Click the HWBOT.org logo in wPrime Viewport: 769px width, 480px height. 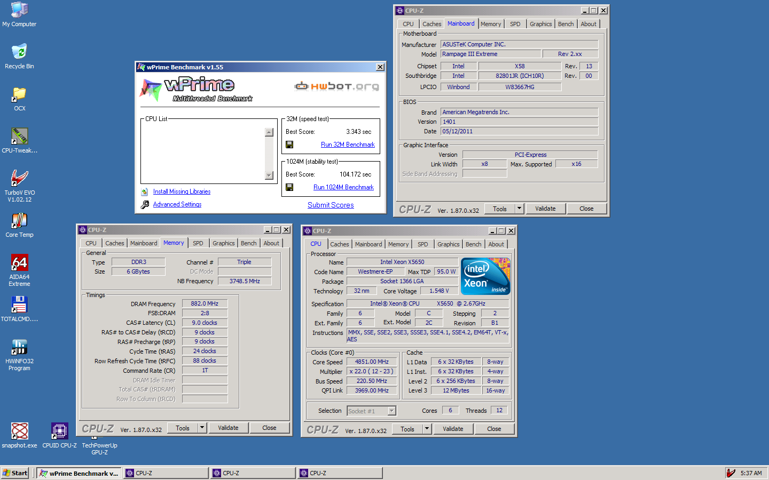coord(337,86)
